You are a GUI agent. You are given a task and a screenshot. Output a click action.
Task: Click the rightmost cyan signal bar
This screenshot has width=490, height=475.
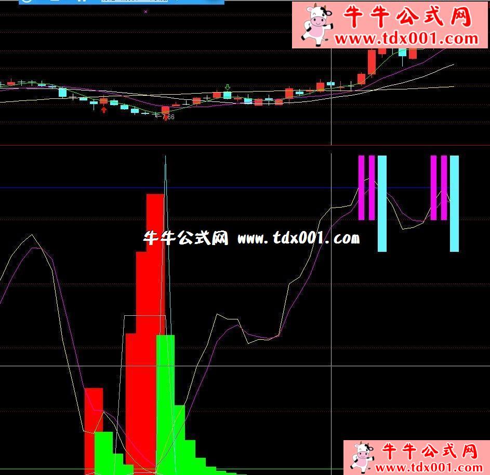point(454,203)
